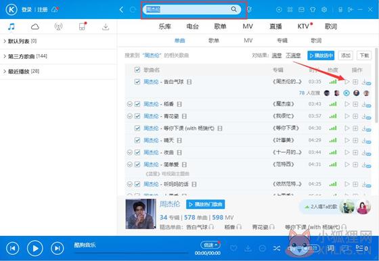Uncheck the 稻香 song checkbox
This screenshot has width=379, height=261.
[137, 104]
